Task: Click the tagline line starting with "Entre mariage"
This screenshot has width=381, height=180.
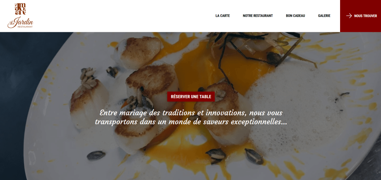Action: pos(191,113)
